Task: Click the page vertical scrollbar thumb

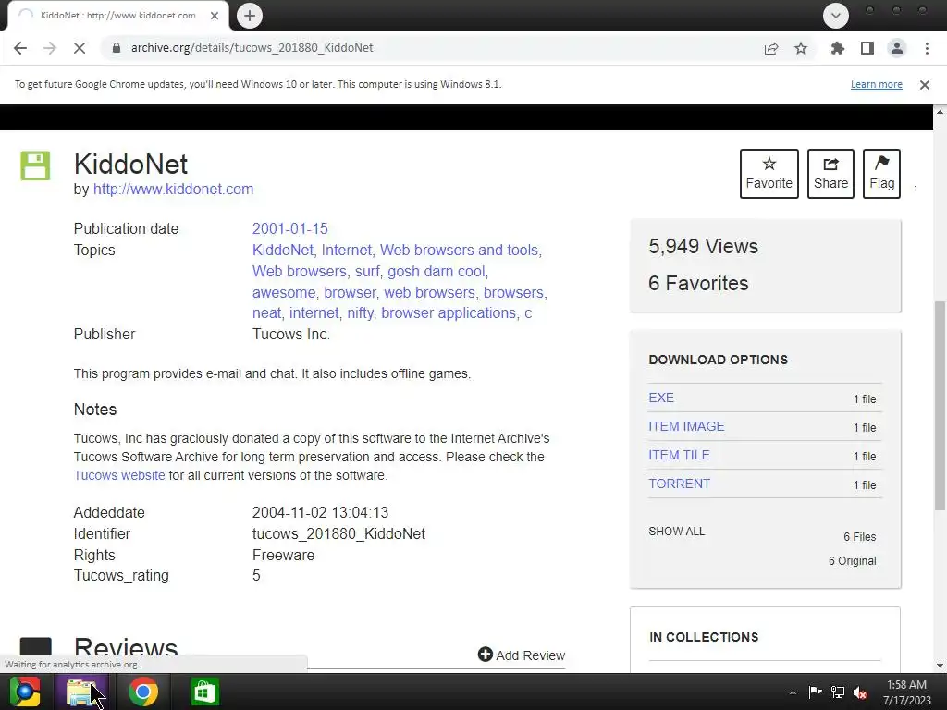Action: click(x=940, y=406)
